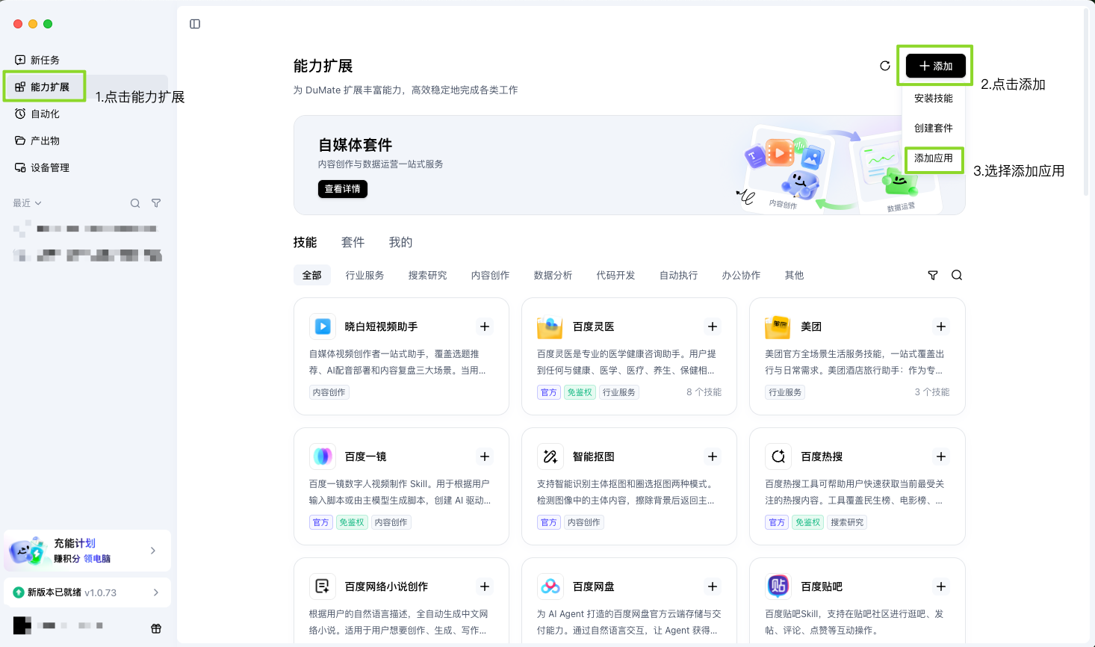Viewport: 1095px width, 647px height.
Task: Add the 智能抠图 skill with plus
Action: click(713, 456)
